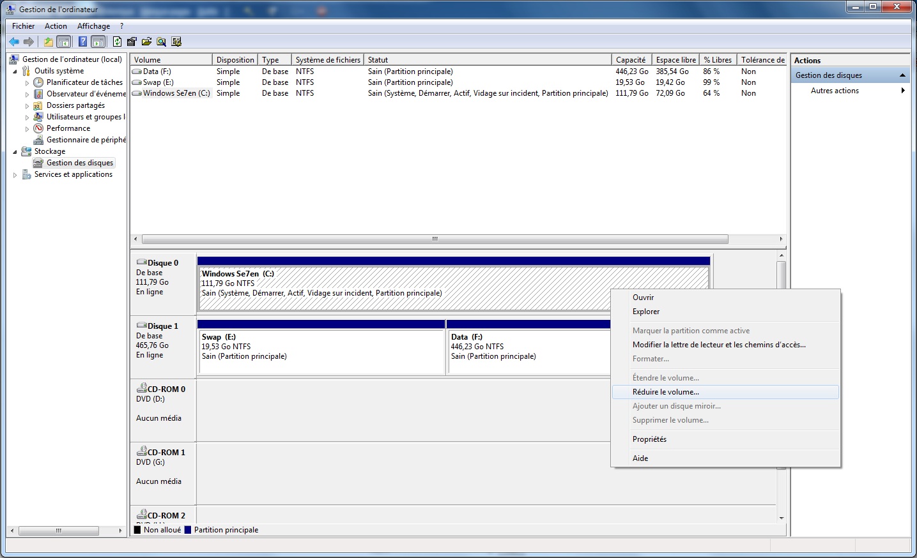Choose Réduire le volume in context menu
Screen dimensions: 917x558
(666, 392)
